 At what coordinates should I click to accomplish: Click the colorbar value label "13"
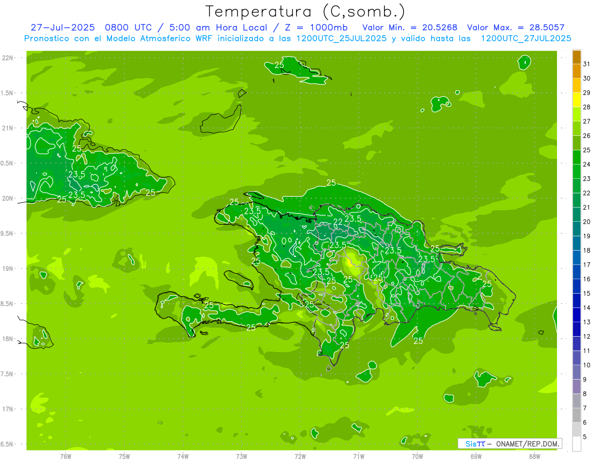click(x=587, y=322)
